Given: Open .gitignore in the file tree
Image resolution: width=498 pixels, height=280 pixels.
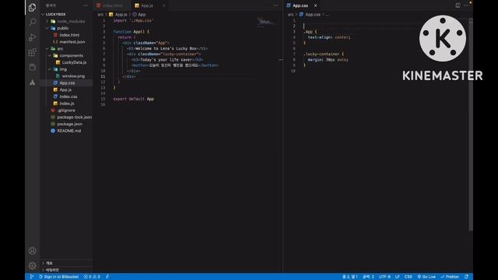Looking at the screenshot, I should coord(66,110).
